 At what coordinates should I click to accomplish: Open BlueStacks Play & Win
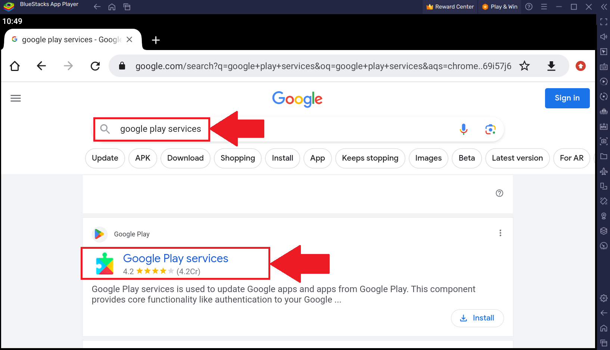(499, 7)
